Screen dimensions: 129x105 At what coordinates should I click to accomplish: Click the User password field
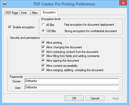72,87
